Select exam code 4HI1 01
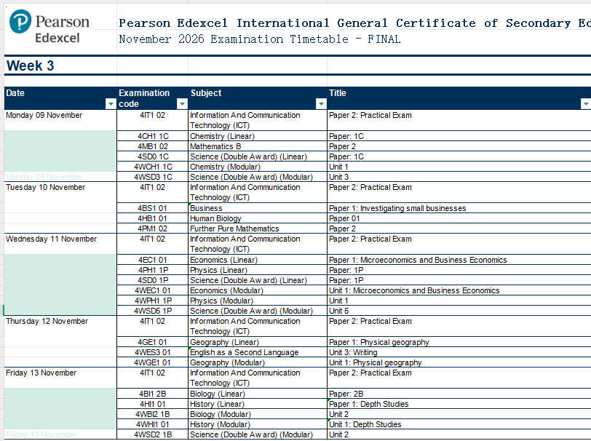This screenshot has height=441, width=591. pyautogui.click(x=153, y=404)
